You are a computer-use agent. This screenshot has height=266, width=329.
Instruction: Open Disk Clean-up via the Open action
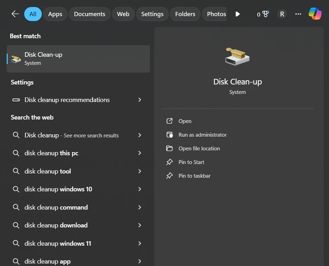point(185,121)
